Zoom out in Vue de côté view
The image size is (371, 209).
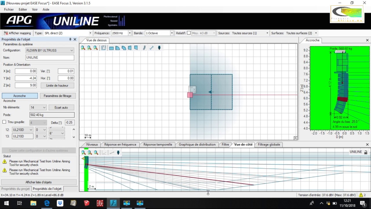click(96, 152)
